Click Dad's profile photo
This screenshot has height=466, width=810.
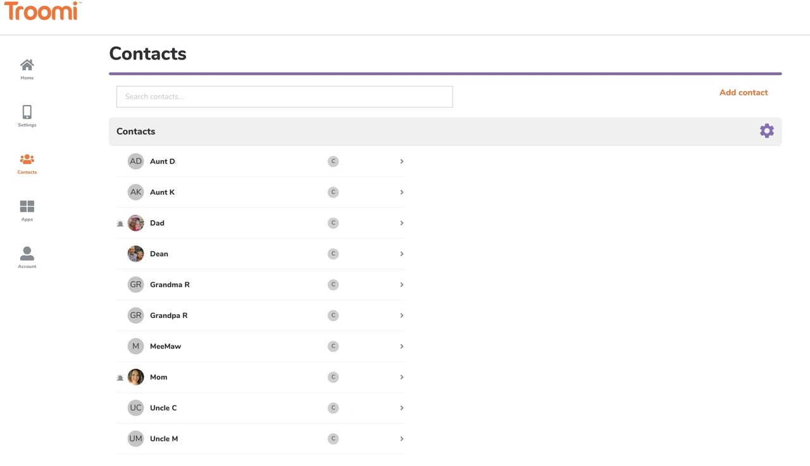[135, 223]
